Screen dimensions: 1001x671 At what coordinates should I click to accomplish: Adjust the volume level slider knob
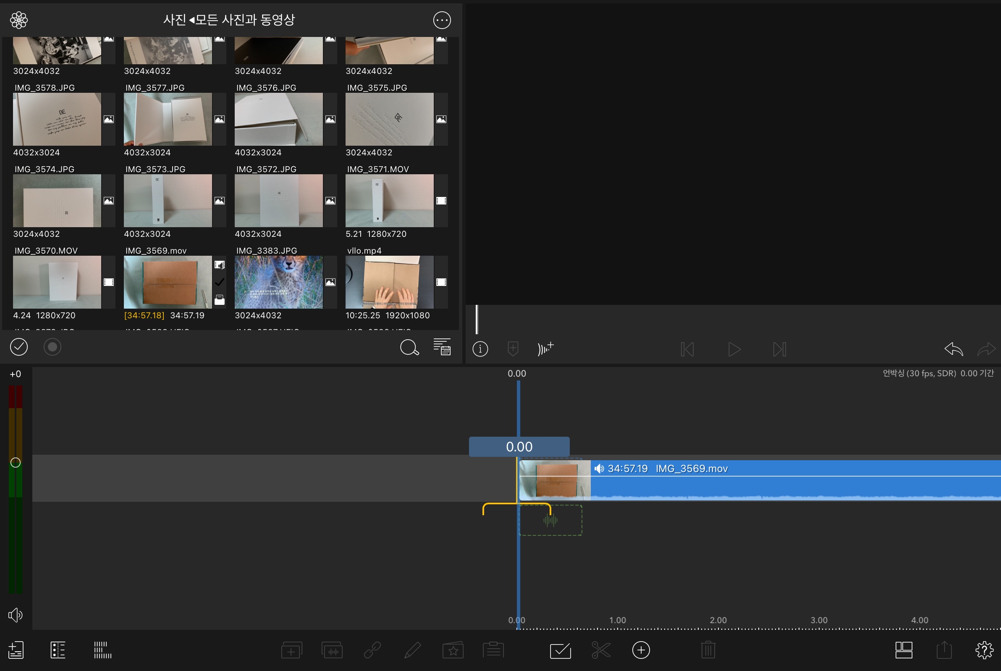point(16,463)
